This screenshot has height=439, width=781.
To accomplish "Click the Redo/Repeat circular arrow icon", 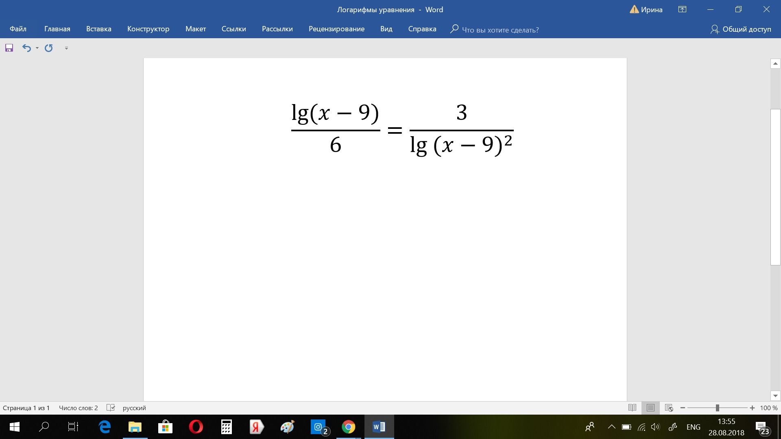I will tap(49, 48).
